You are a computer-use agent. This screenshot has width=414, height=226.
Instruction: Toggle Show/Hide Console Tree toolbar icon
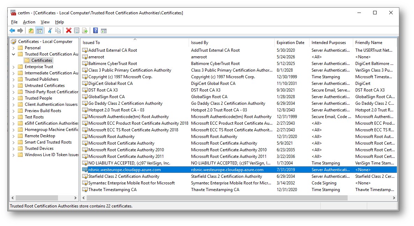coord(39,31)
